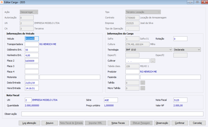Image resolution: width=208 pixels, height=127 pixels.
Task: Click the Placa 2 field
Action: 32,61
